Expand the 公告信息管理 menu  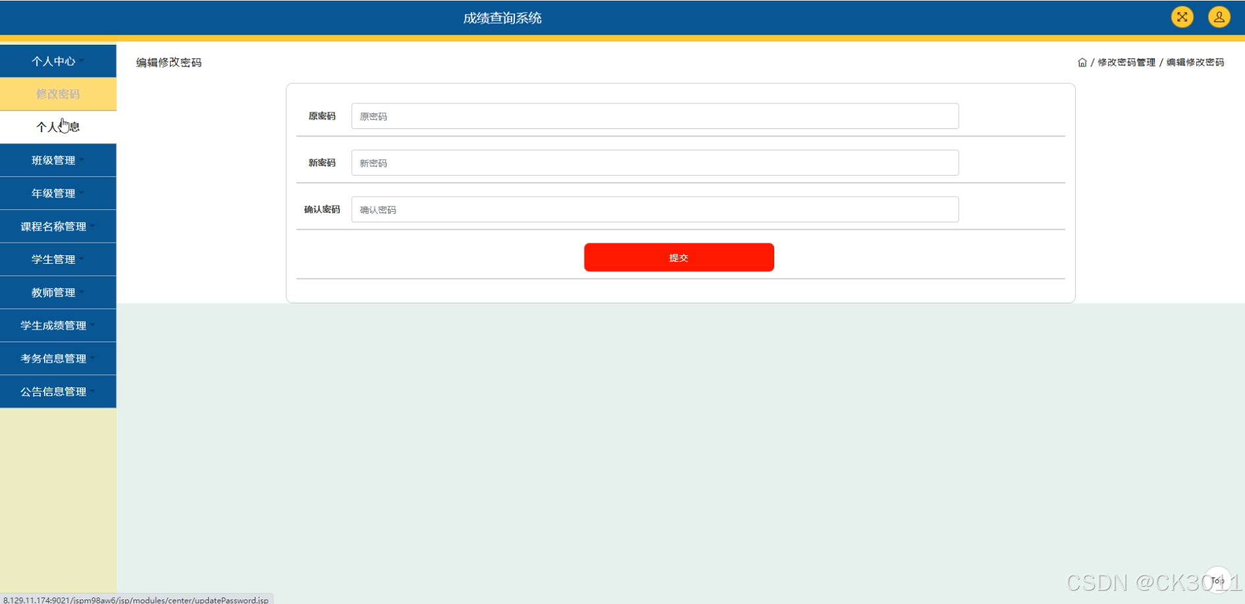click(58, 391)
